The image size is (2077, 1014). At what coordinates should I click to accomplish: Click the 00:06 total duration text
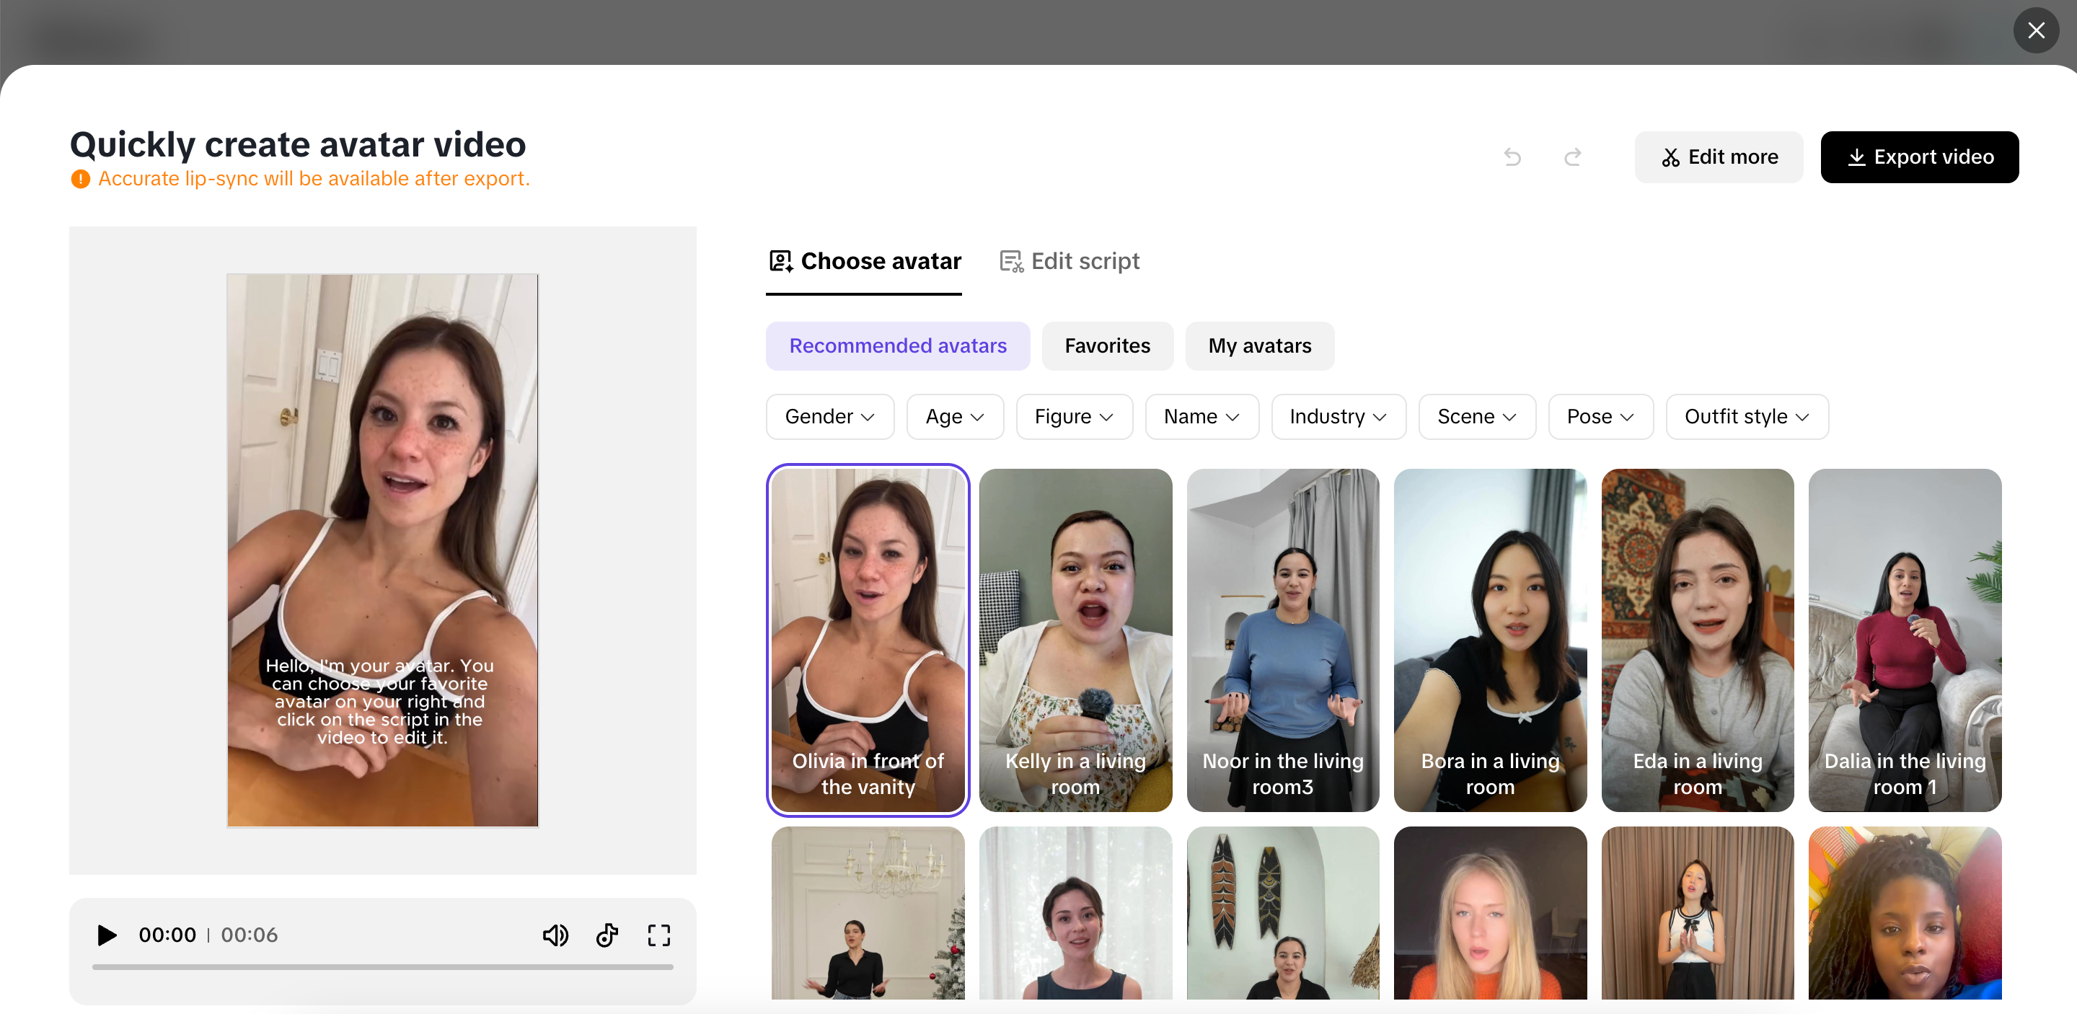pos(249,935)
